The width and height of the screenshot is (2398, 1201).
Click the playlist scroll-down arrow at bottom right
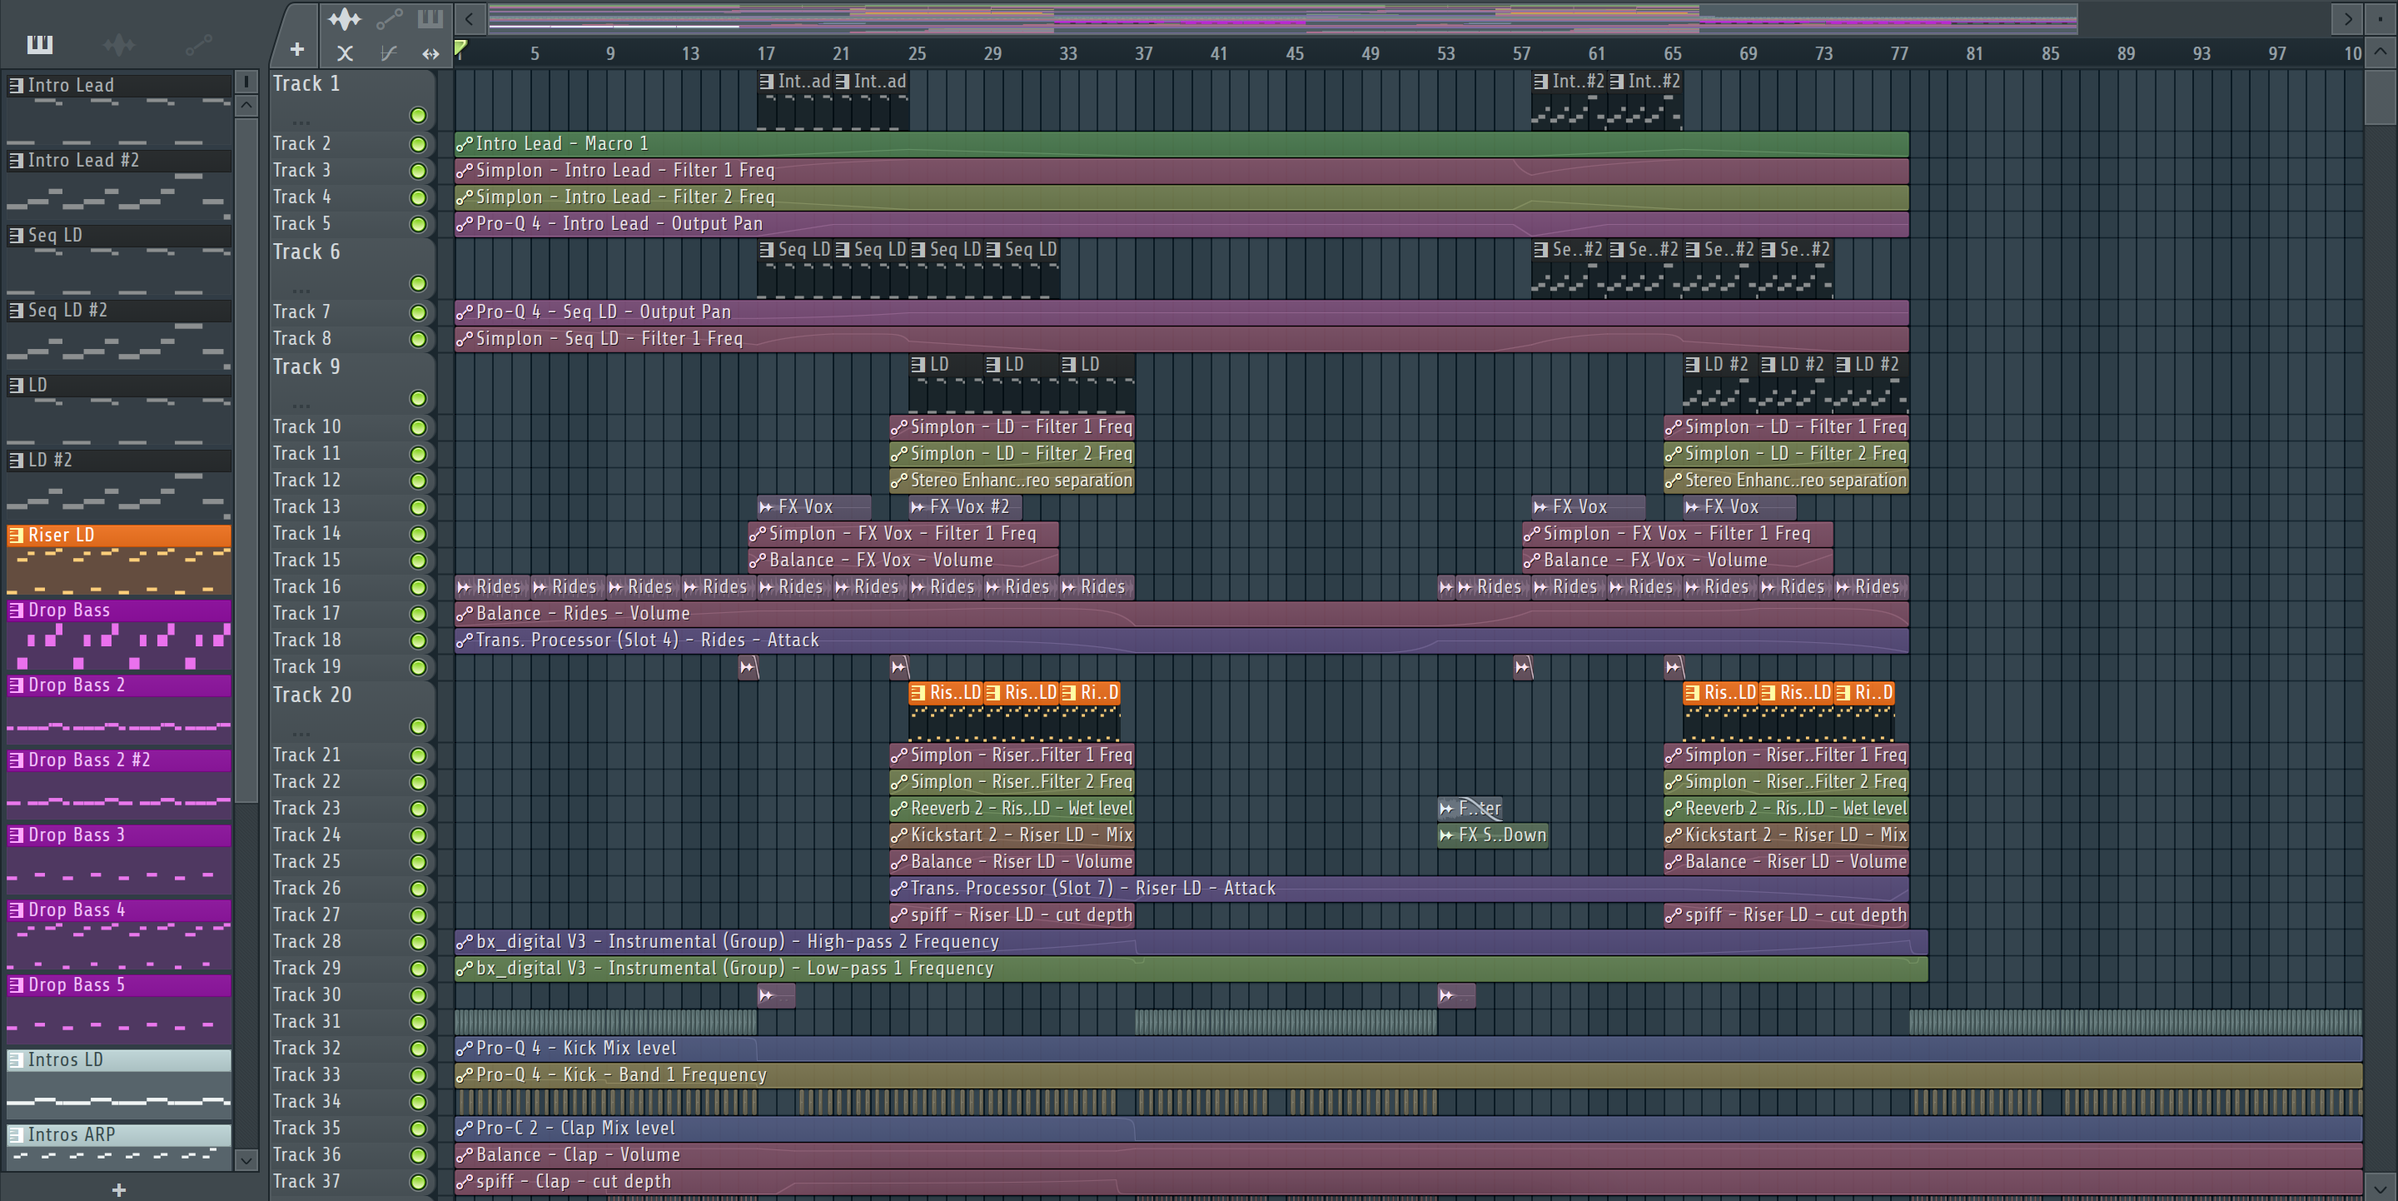(2381, 1187)
